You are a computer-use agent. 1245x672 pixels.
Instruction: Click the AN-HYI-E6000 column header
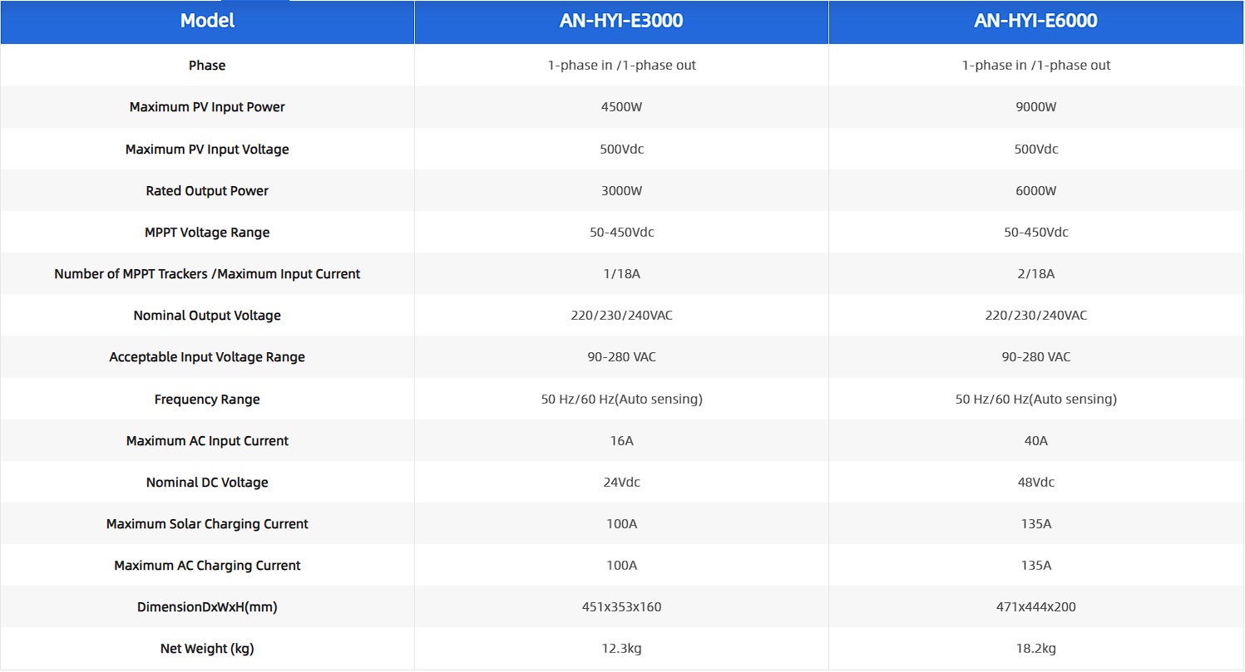point(1035,22)
